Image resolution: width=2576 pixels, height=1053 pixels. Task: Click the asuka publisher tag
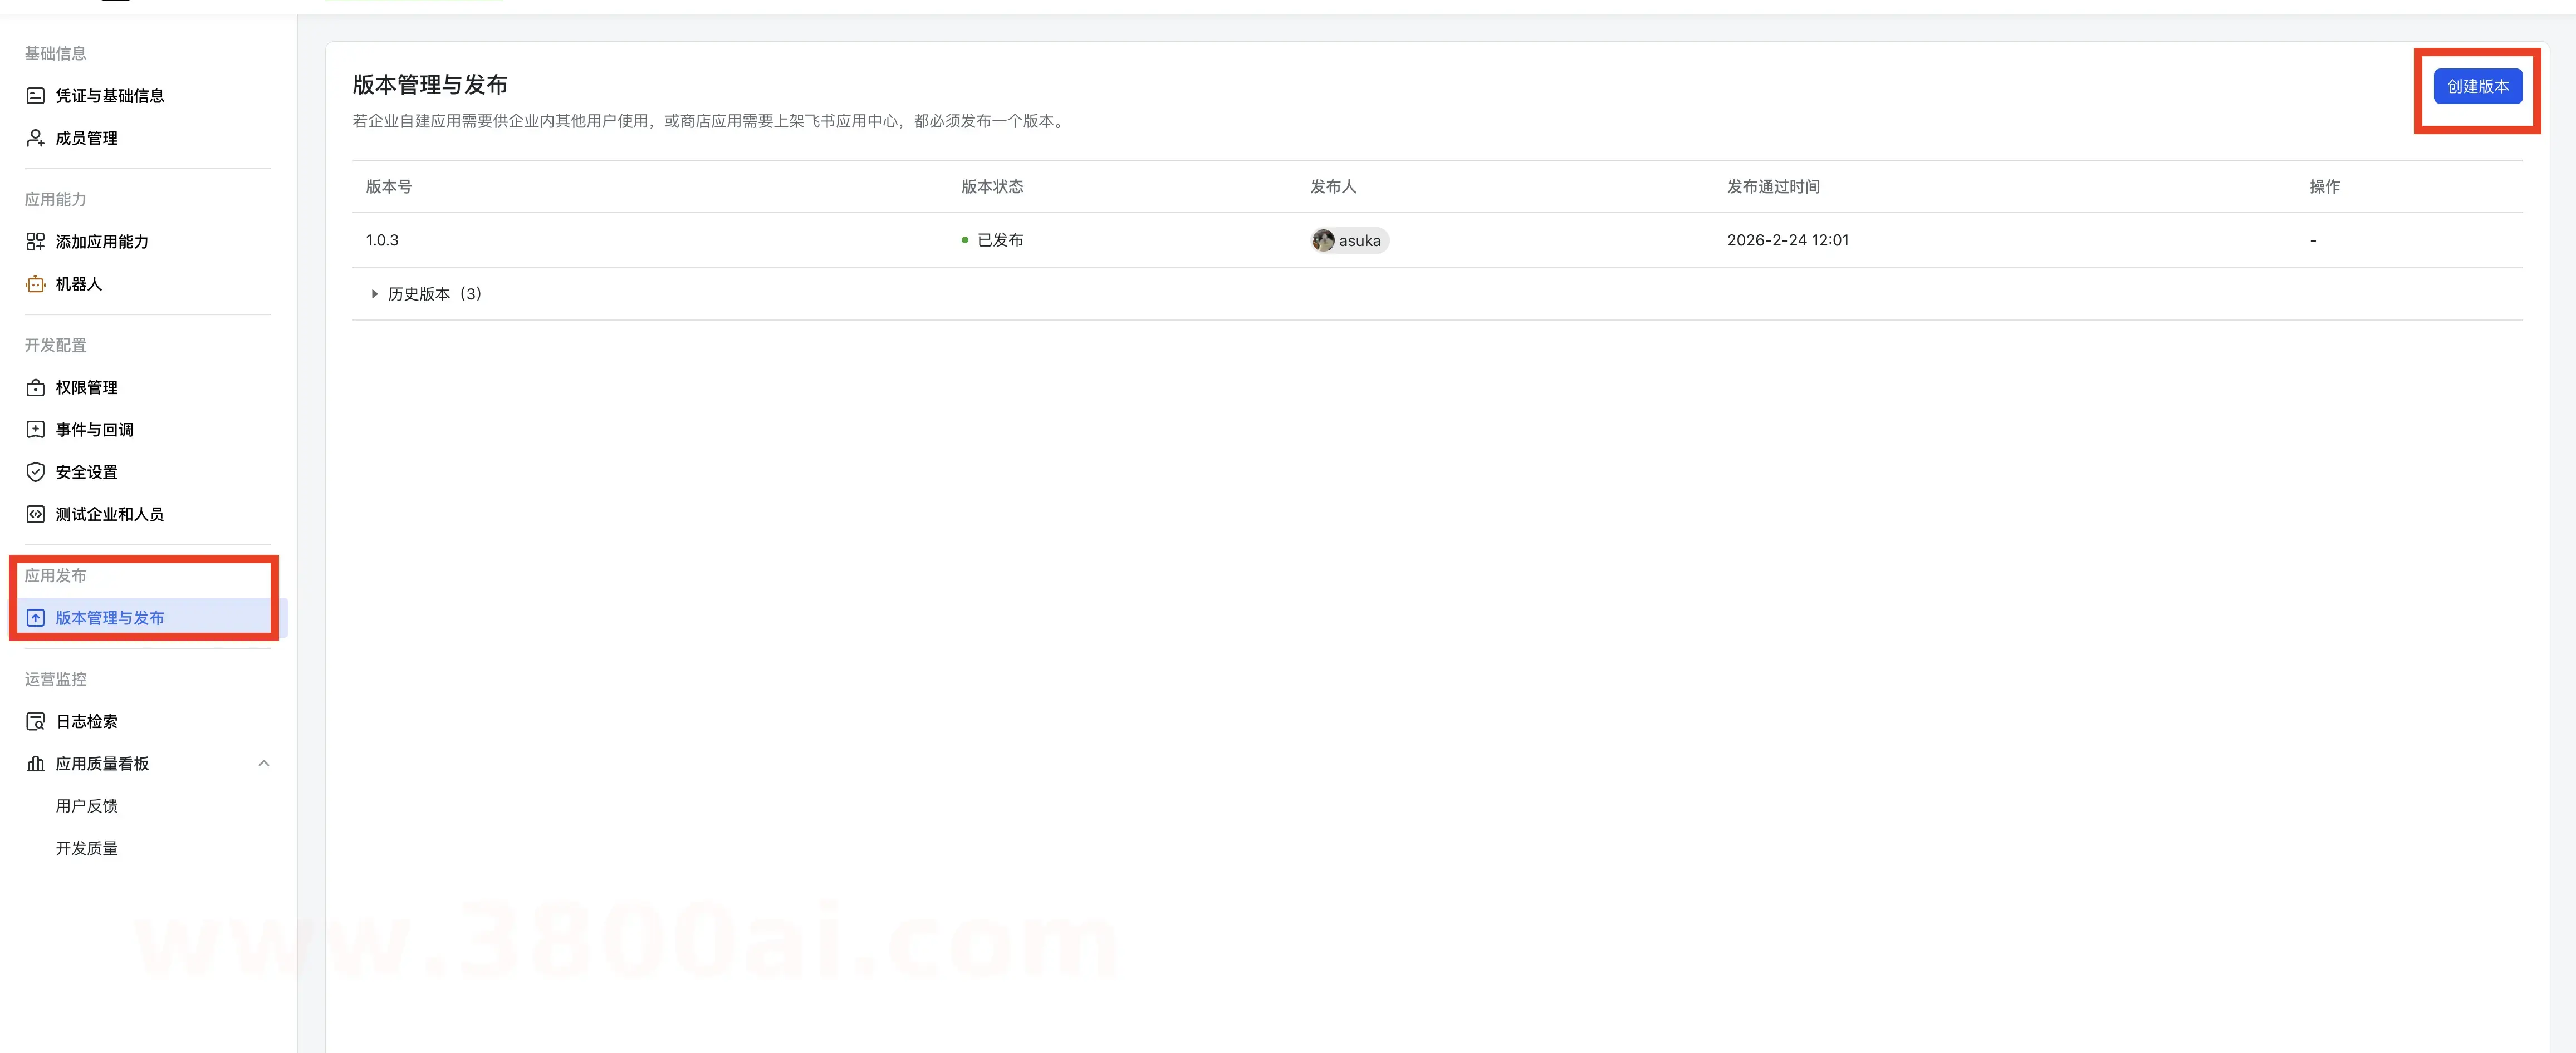[1359, 241]
